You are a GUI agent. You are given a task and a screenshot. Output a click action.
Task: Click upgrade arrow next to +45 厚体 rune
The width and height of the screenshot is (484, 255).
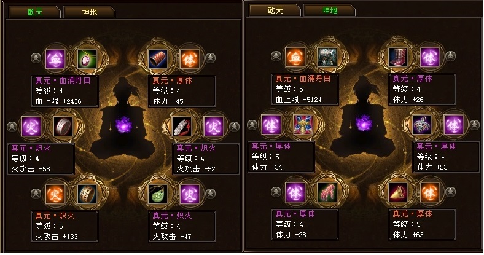coord(211,58)
